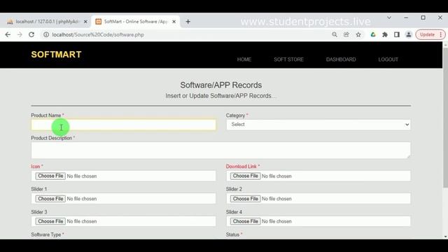Open tab search chevron in title bar

[389, 17]
